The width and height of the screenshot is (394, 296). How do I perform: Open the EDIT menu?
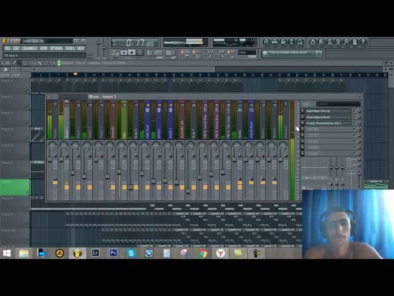point(16,48)
